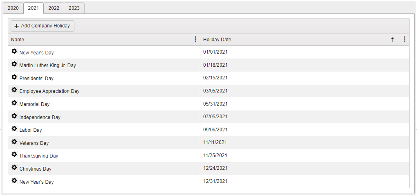
Task: Click gear icon beside Employee Appreciation Day
Action: pos(14,90)
